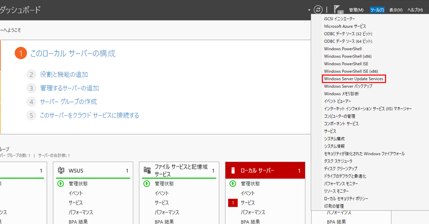Open ローカル セキュリティ ポリシー
The image size is (429, 224).
(x=346, y=198)
